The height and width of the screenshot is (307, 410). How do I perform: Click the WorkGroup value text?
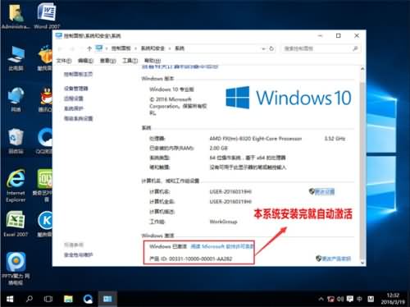[223, 222]
